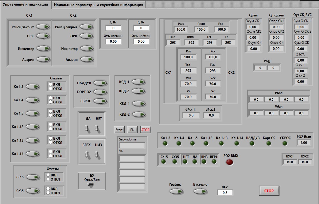The height and width of the screenshot is (204, 319).
Task: Select ВКЛ failure radio for Кл 1.4
Action: point(50,98)
